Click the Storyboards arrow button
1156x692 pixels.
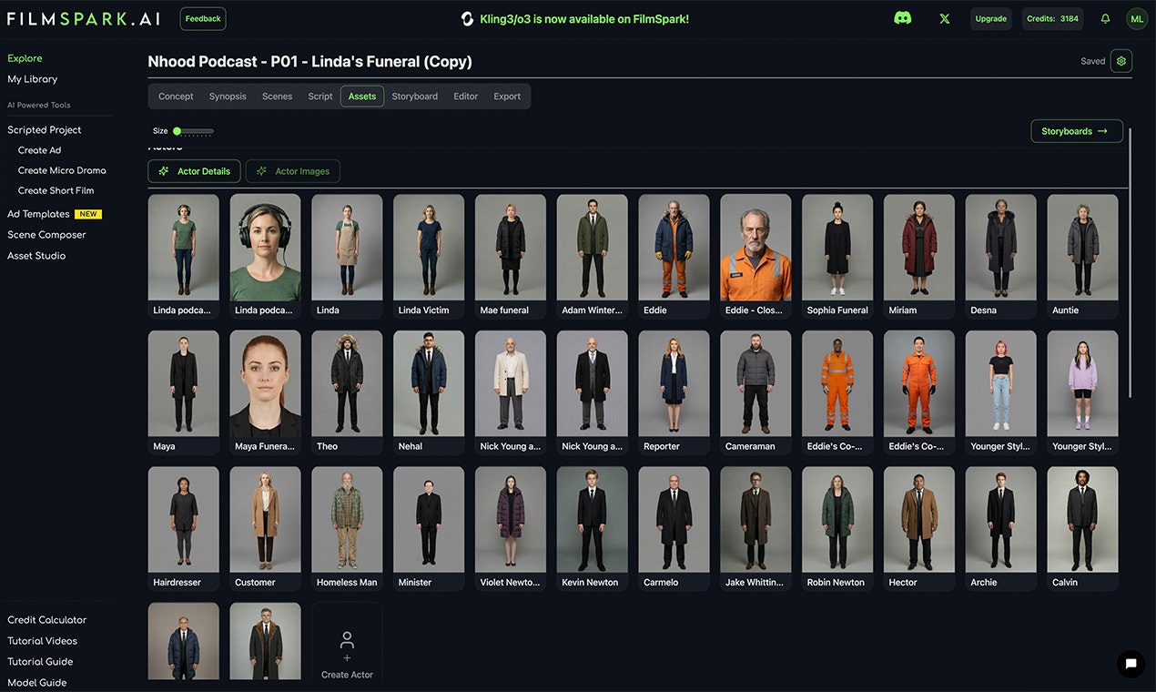coord(1076,130)
